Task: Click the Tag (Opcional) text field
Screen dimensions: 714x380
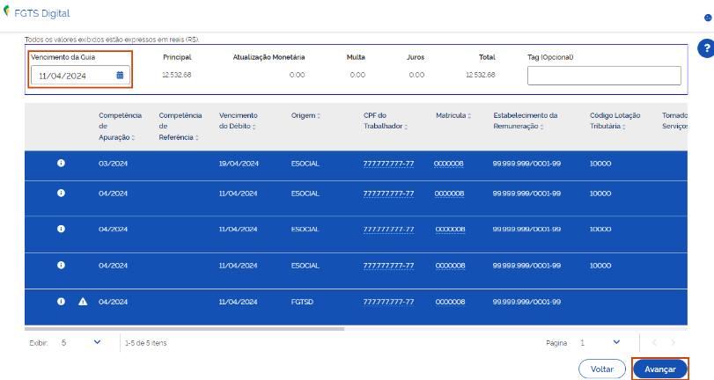Action: [604, 76]
